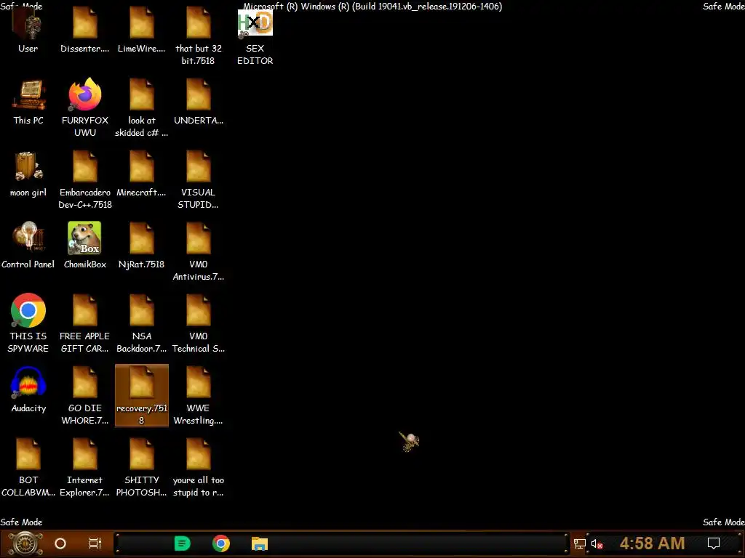745x558 pixels.
Task: Click the Cortana search circle
Action: (60, 543)
